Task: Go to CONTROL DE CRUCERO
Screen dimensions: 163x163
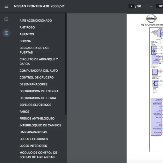Action: click(x=36, y=77)
